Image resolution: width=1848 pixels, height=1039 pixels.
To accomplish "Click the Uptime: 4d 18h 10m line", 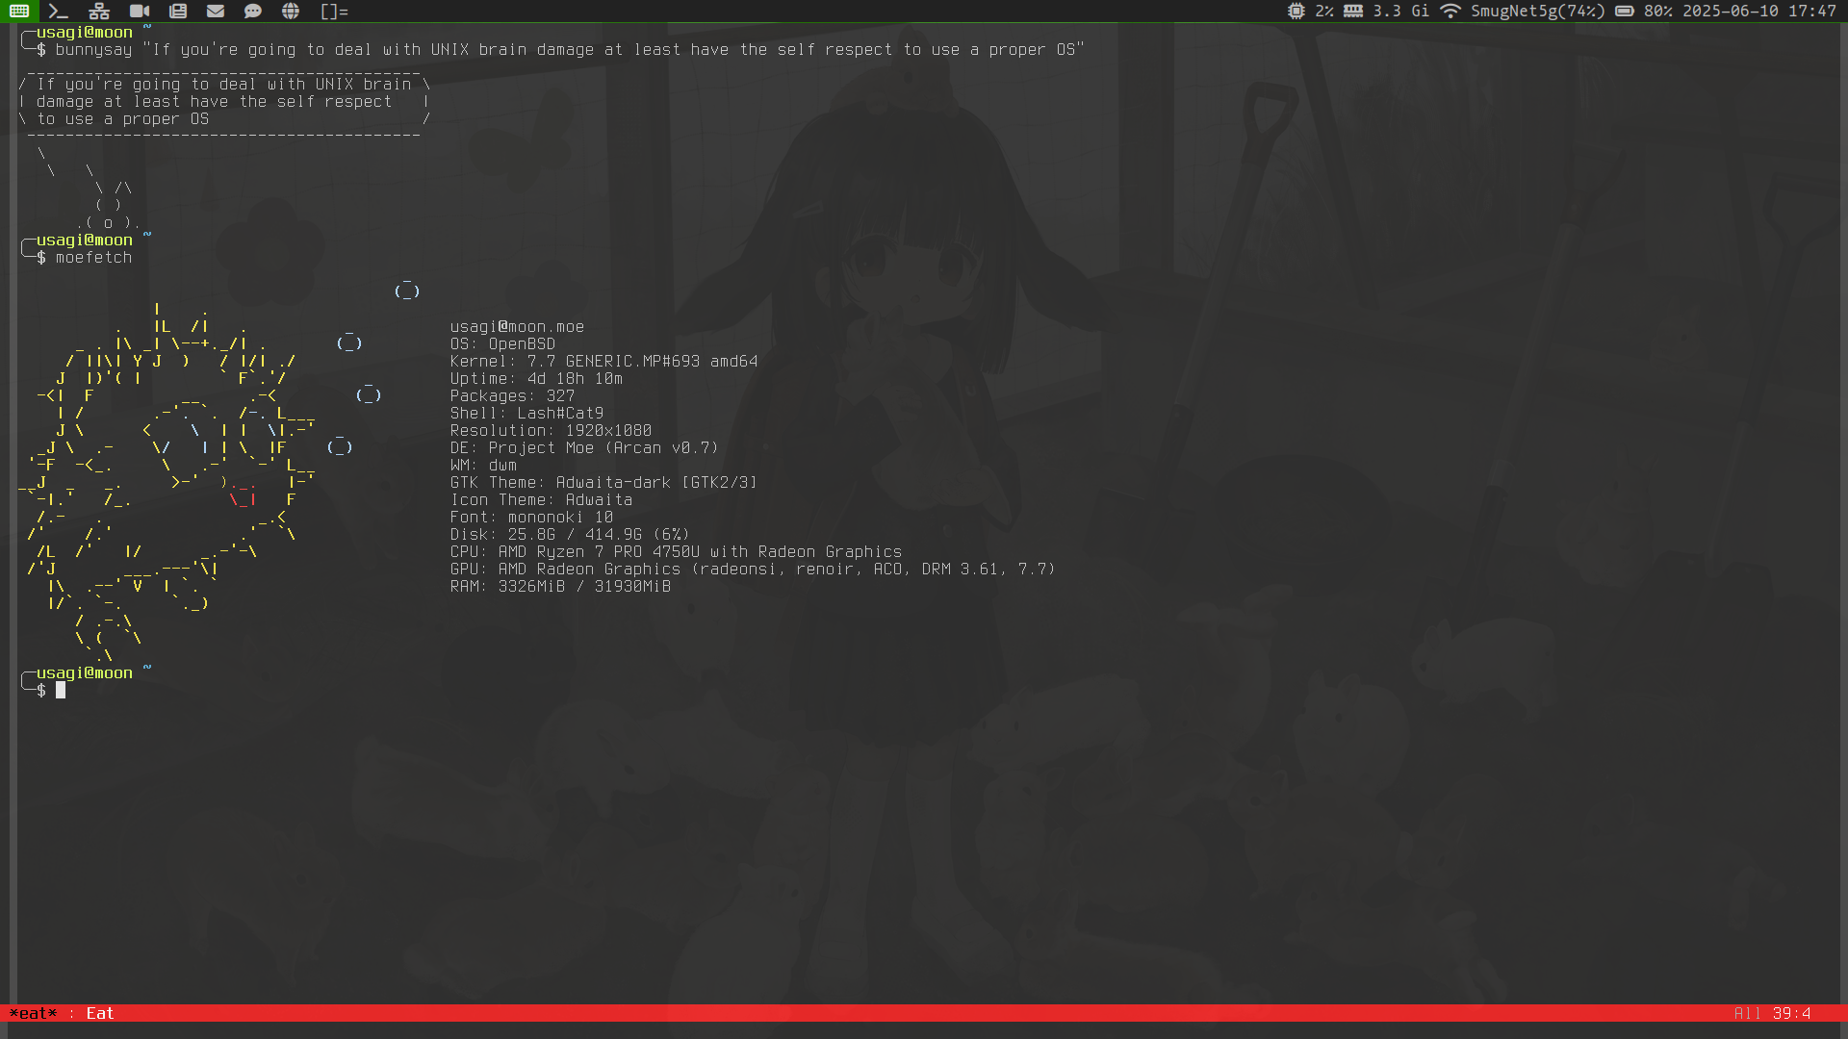I will 536,379.
